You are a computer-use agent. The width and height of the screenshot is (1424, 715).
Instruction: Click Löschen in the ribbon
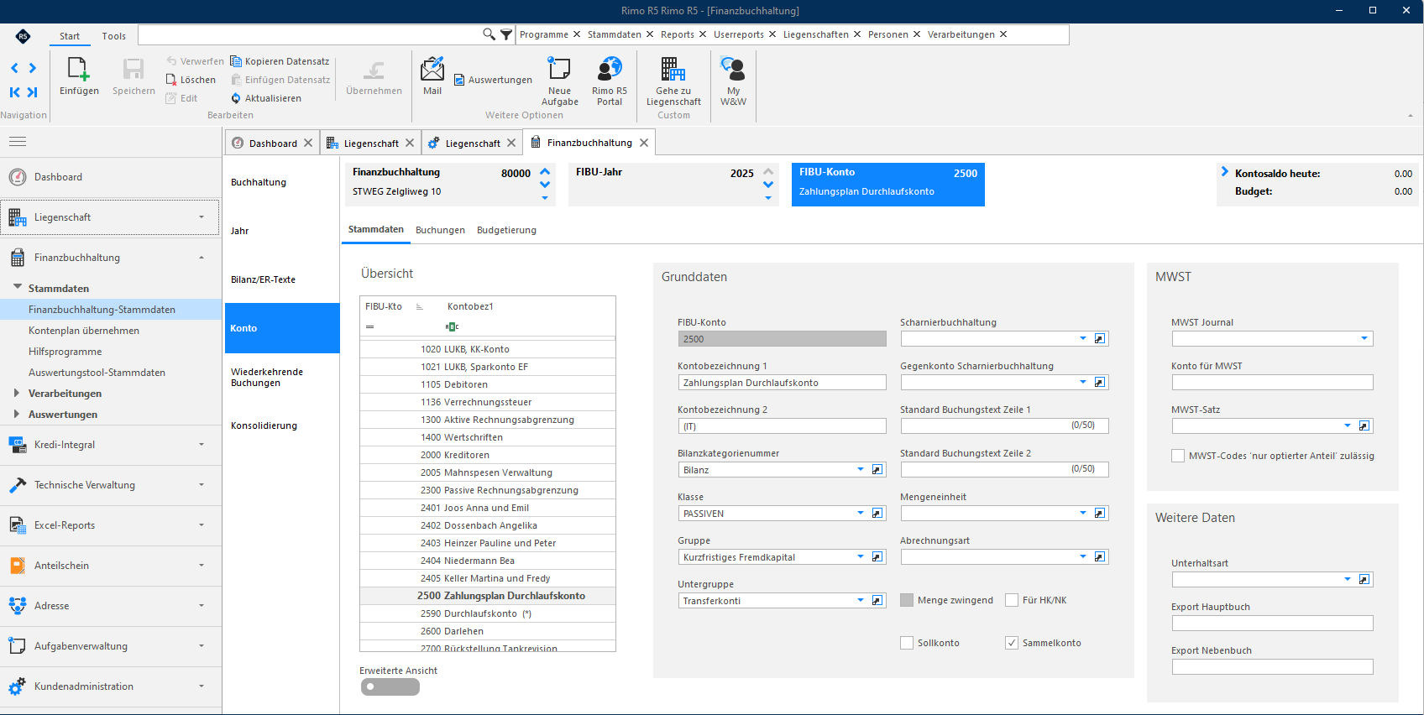tap(191, 80)
